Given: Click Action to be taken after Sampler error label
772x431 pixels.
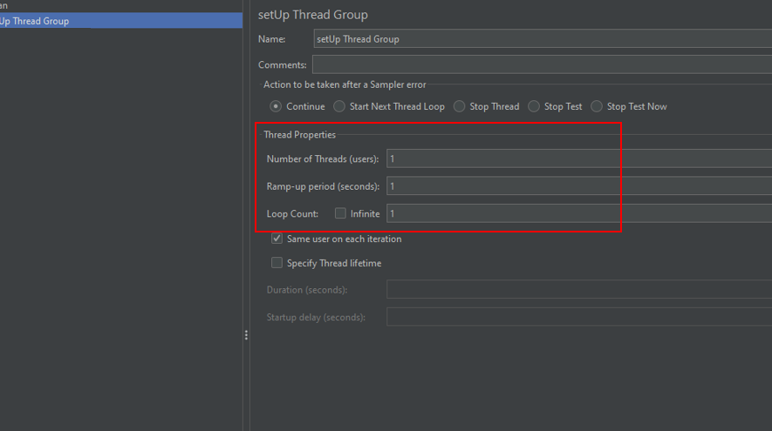Looking at the screenshot, I should click(x=345, y=84).
